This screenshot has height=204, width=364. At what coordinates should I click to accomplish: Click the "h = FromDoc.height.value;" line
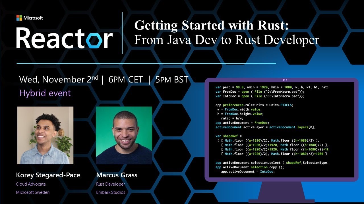(240, 114)
